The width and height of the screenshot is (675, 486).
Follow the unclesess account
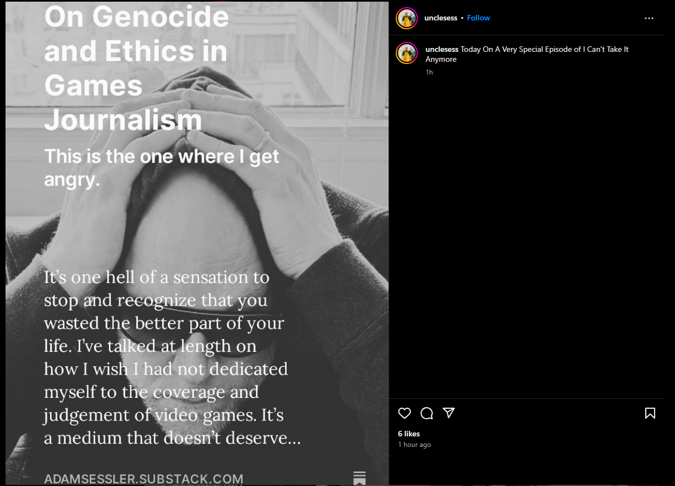[x=479, y=18]
